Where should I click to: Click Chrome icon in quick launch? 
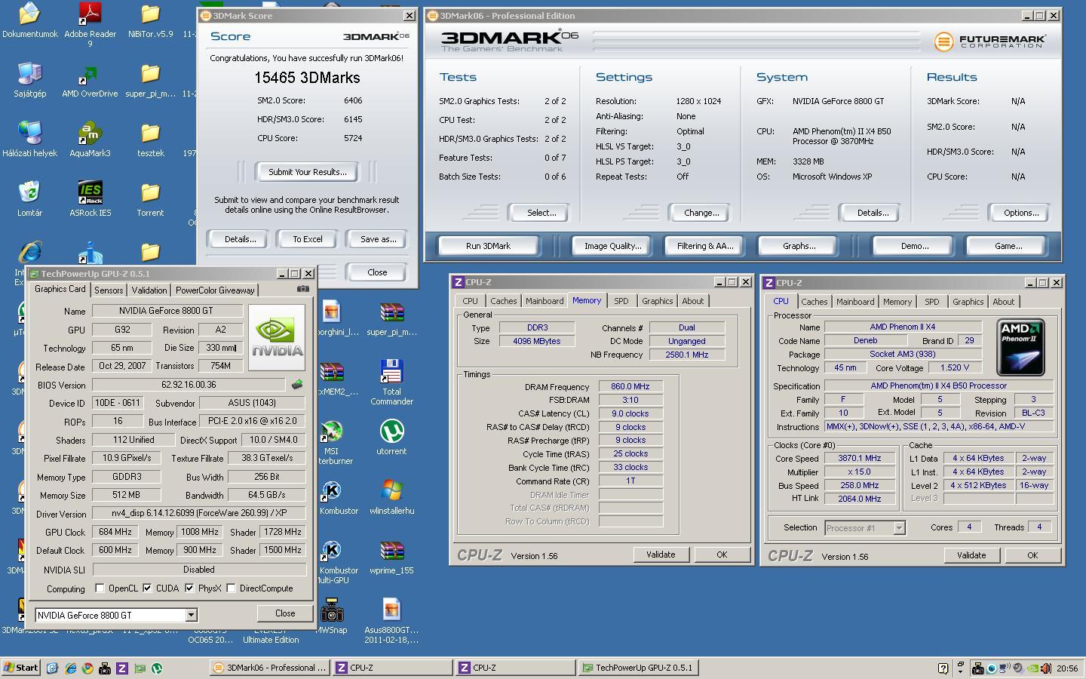point(87,668)
